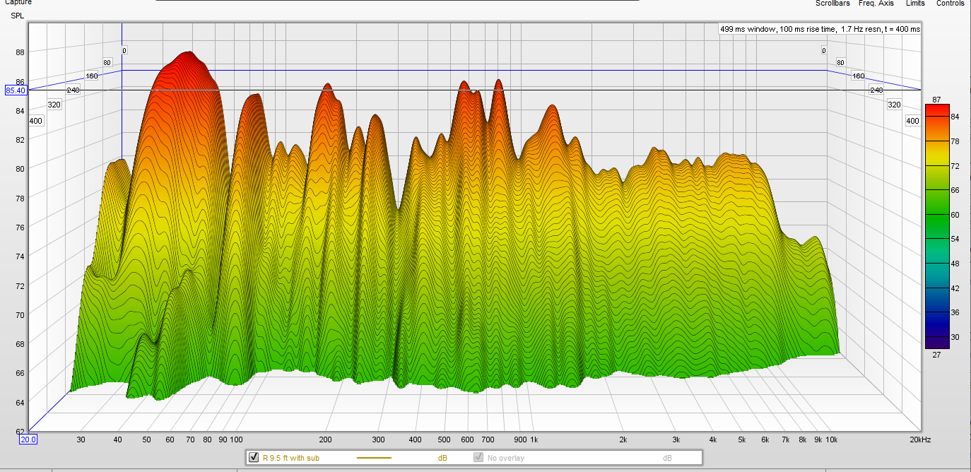
Task: Click the 10k frequency axis label
Action: point(832,439)
